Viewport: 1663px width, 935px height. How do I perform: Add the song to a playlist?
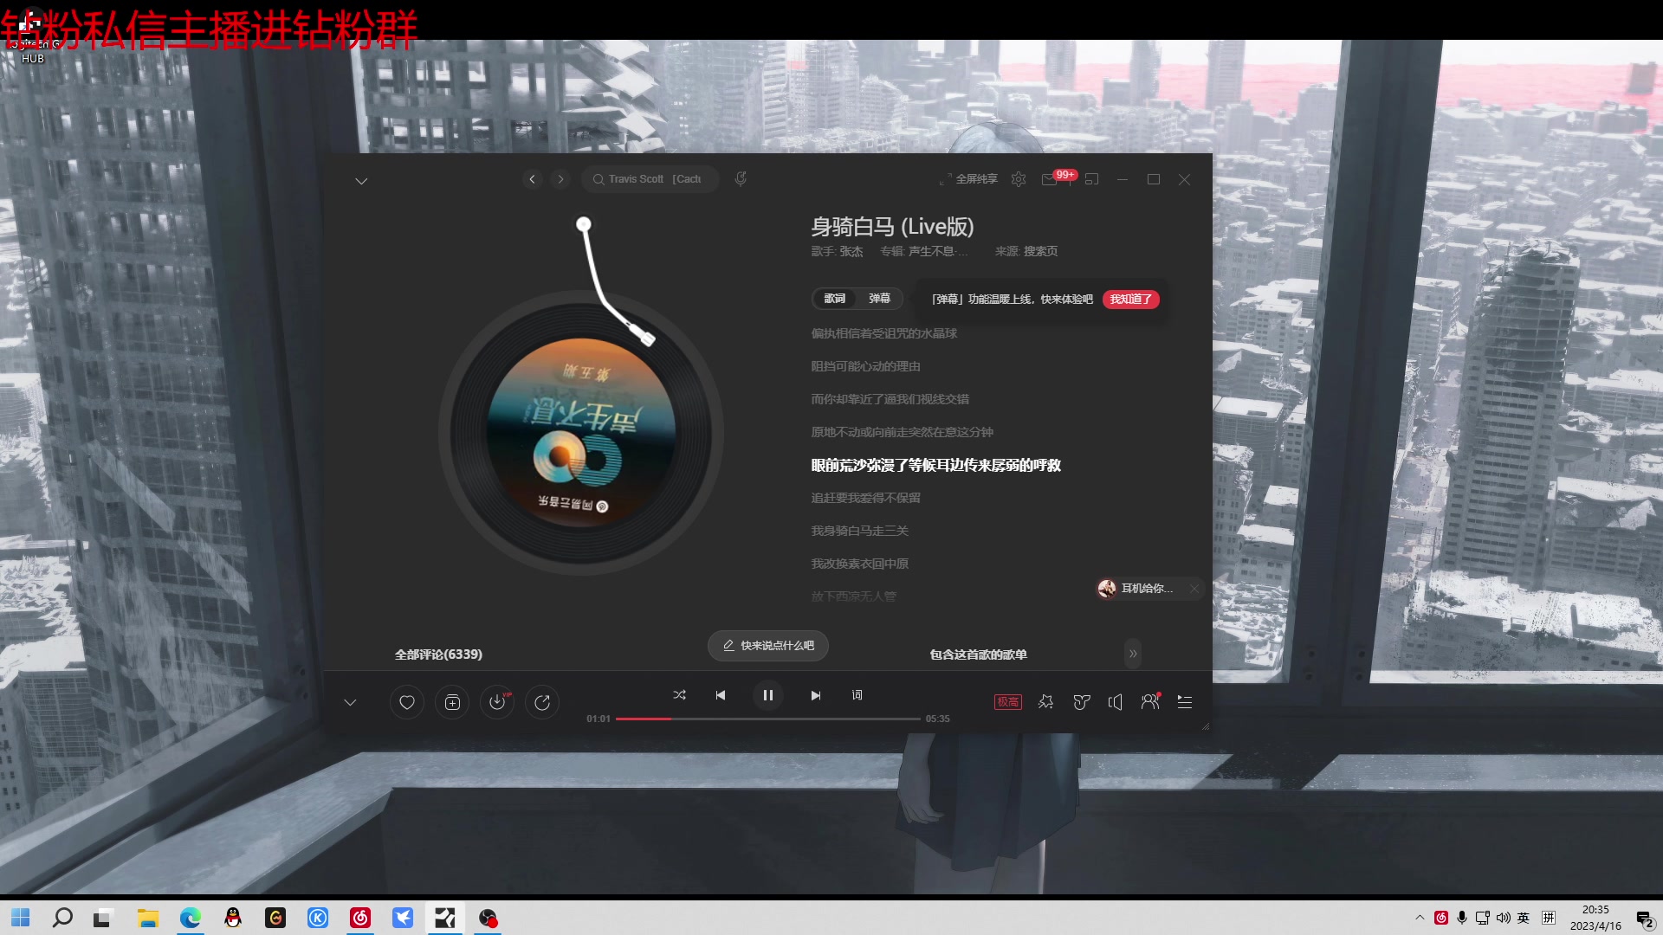(452, 703)
